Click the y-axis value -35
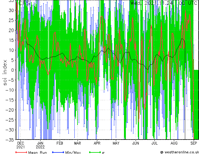Image resolution: width=199 pixels, height=154 pixels. coord(10,140)
